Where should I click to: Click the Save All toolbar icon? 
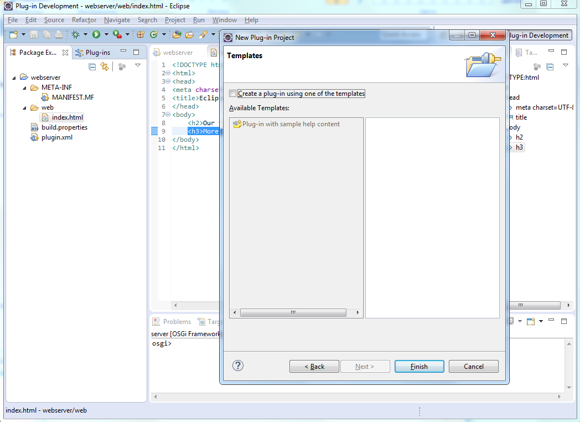[x=46, y=35]
